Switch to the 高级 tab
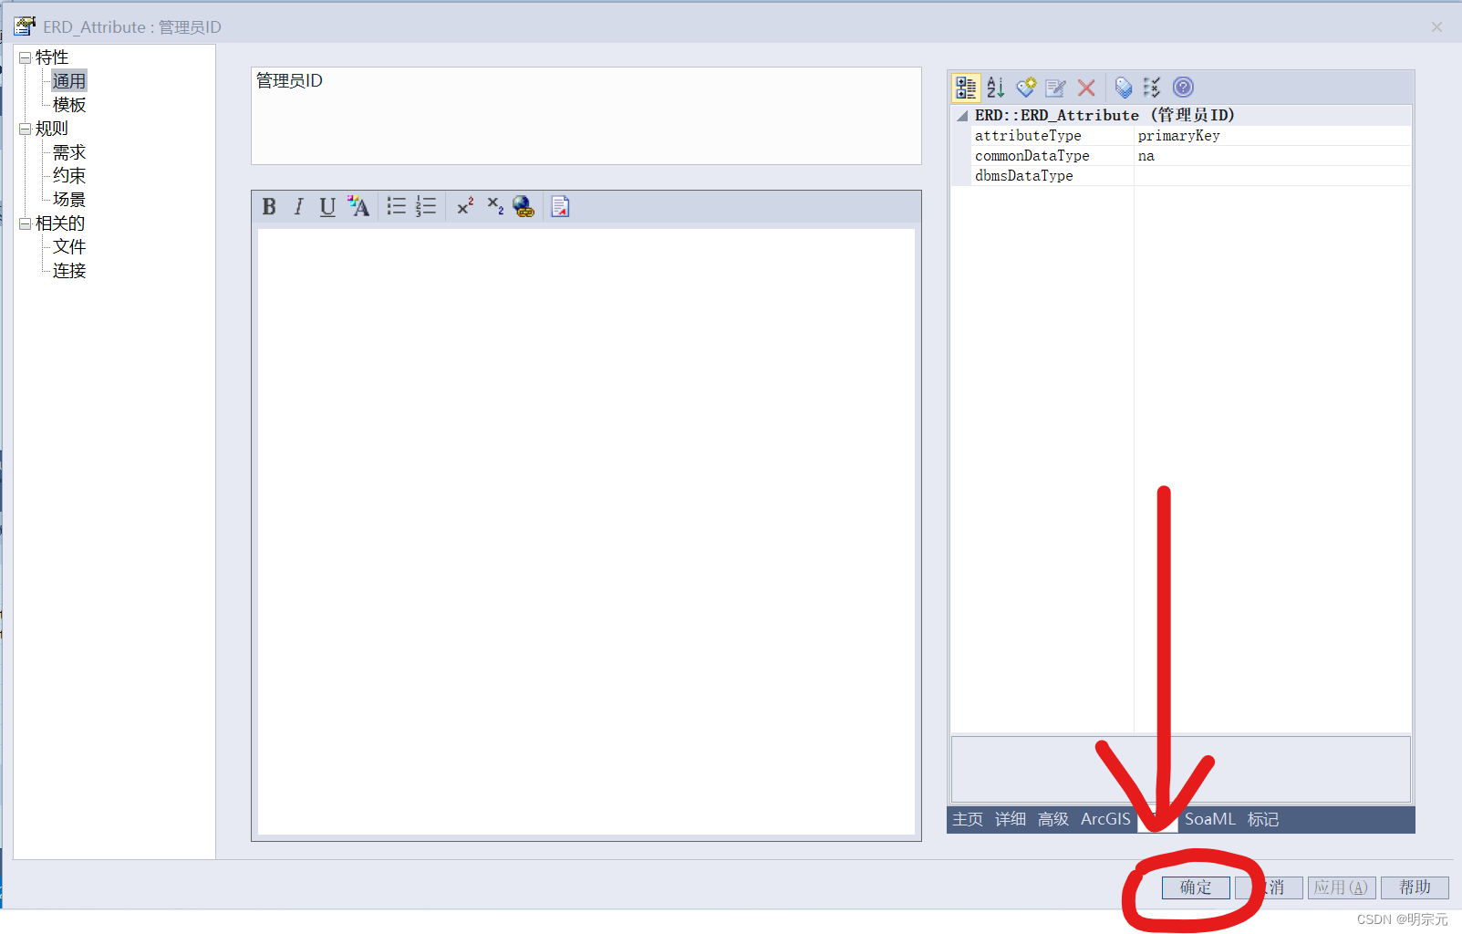 point(1053,819)
